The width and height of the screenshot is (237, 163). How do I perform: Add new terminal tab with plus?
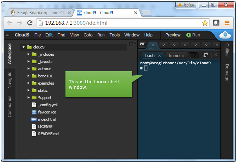point(194,55)
